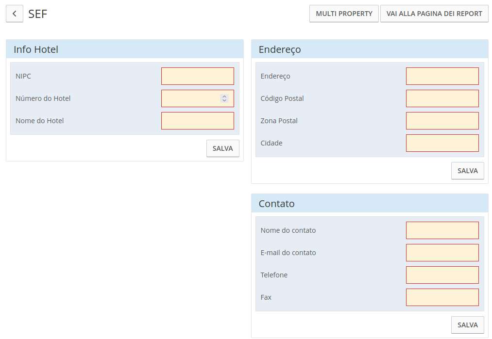
Task: Focus the Endereço address input
Action: [x=442, y=76]
